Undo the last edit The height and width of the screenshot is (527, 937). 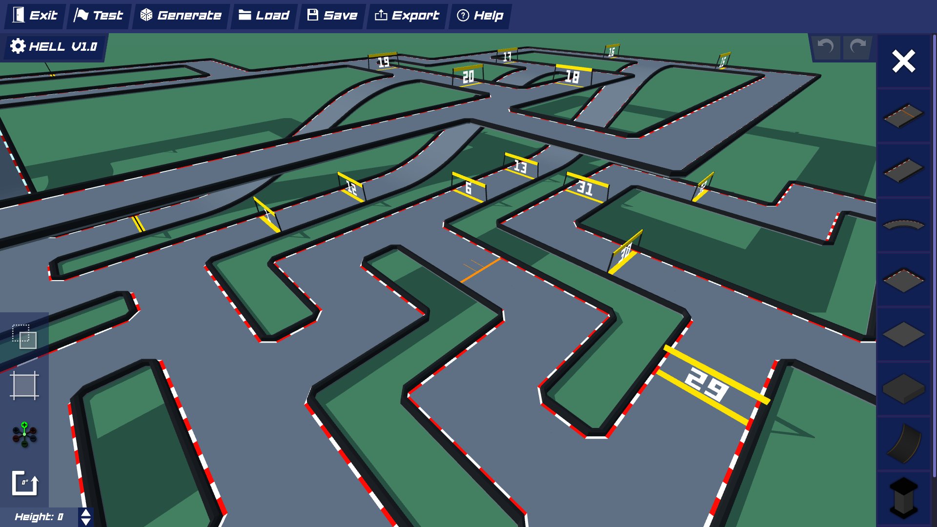click(x=826, y=47)
